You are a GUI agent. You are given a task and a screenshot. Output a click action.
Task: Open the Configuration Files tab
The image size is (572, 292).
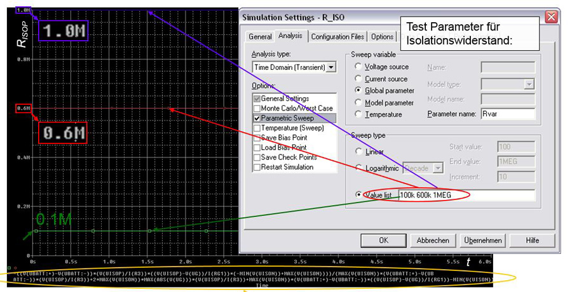click(x=337, y=37)
